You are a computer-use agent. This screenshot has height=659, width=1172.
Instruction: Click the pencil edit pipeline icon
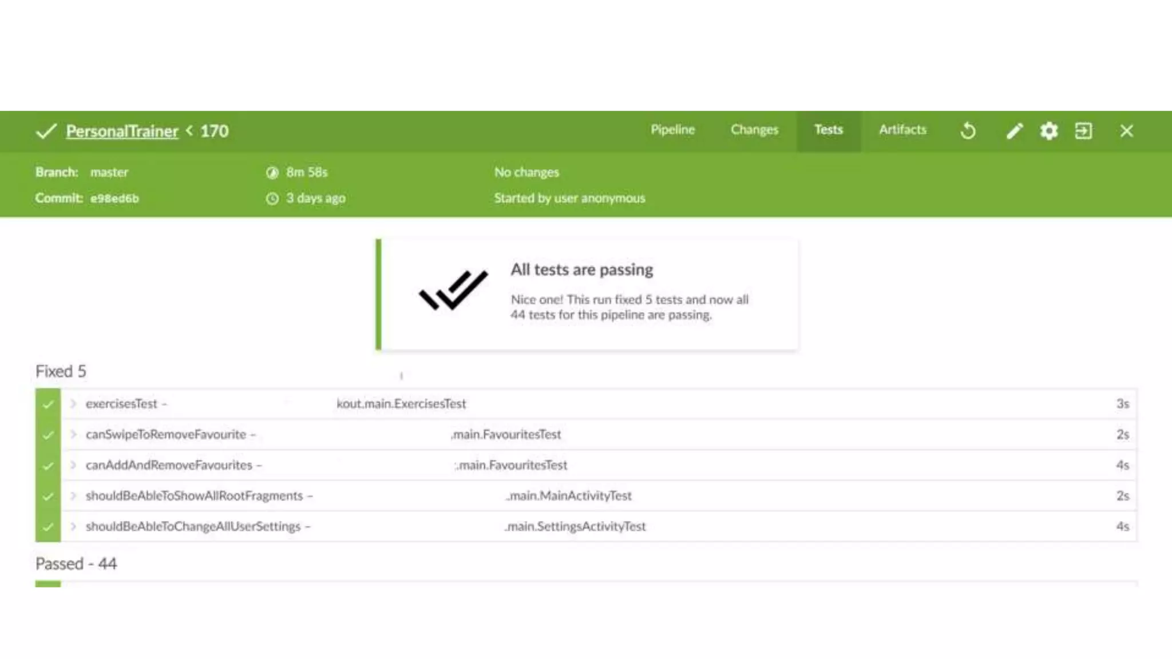pos(1014,131)
